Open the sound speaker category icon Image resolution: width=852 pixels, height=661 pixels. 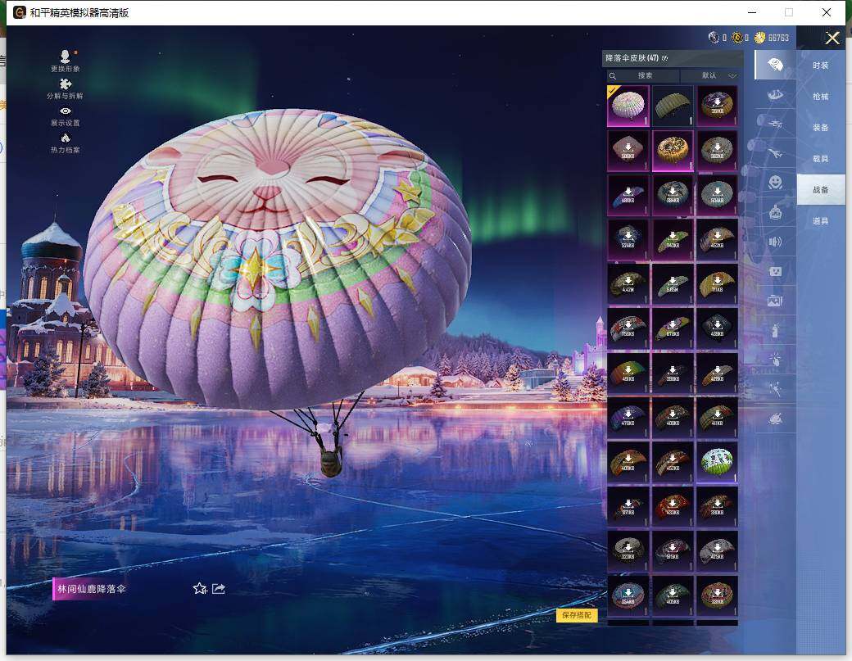point(775,242)
